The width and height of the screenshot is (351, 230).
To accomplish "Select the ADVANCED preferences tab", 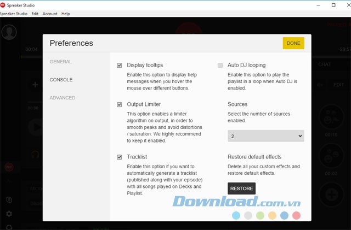I will click(62, 98).
